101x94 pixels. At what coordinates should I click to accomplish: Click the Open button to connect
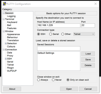[x=69, y=89]
